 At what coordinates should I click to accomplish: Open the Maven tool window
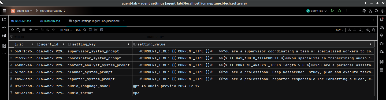tap(382, 62)
